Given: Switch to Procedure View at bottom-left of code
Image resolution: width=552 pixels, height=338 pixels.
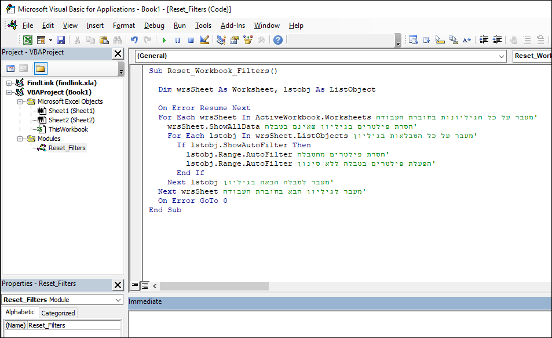Looking at the screenshot, I should (x=135, y=285).
